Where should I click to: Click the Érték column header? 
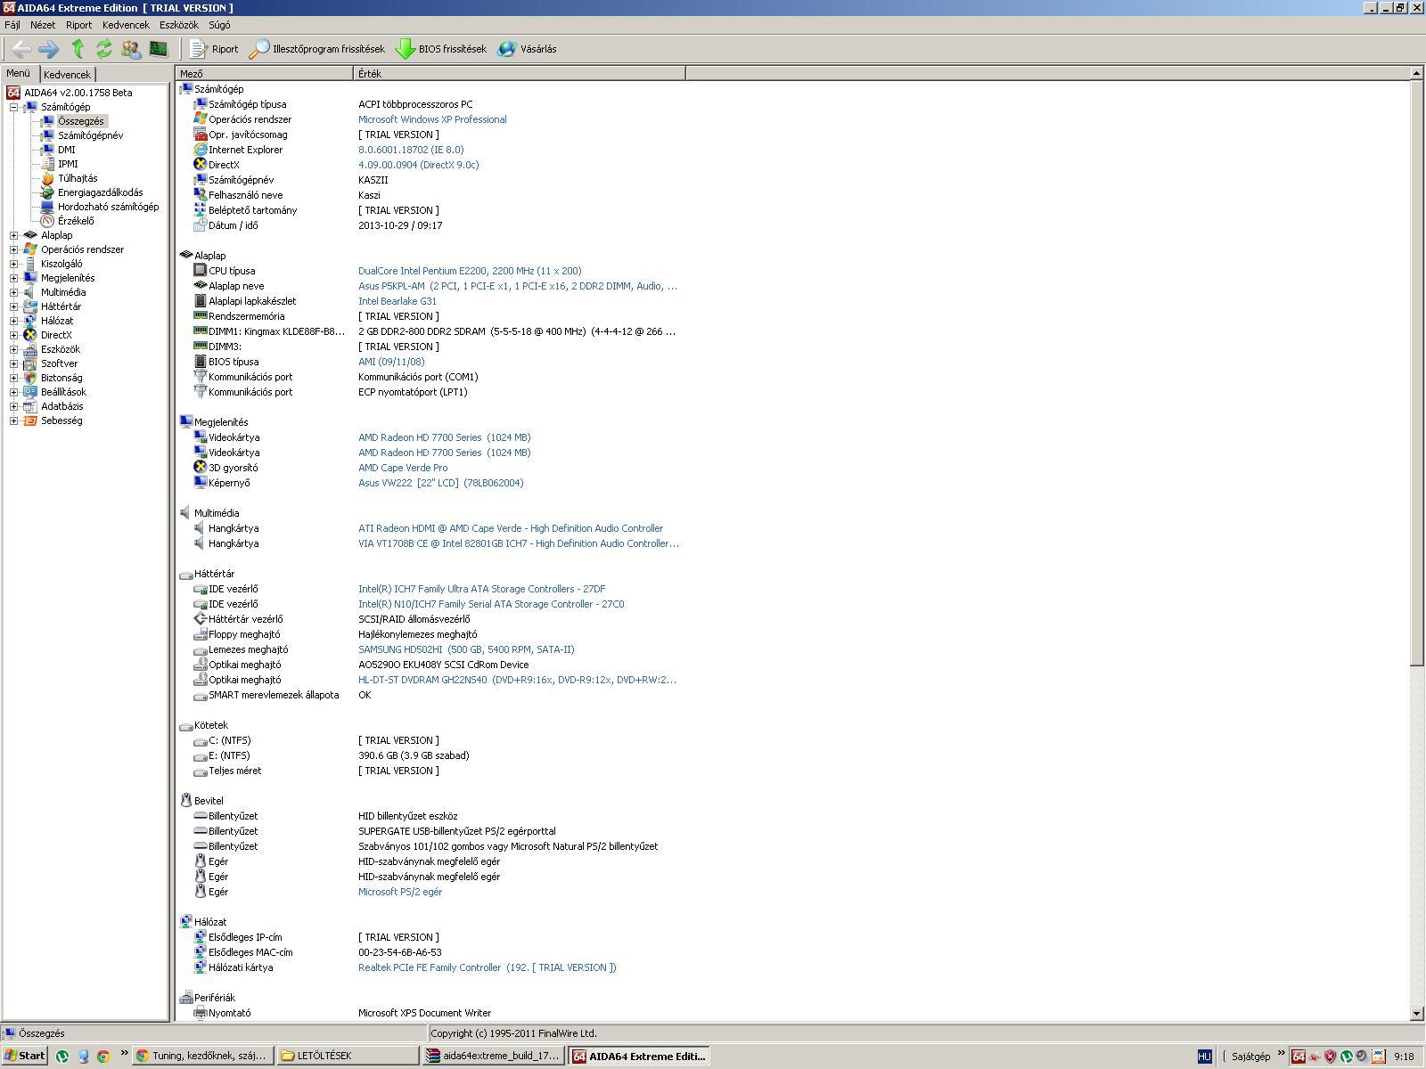pyautogui.click(x=520, y=74)
